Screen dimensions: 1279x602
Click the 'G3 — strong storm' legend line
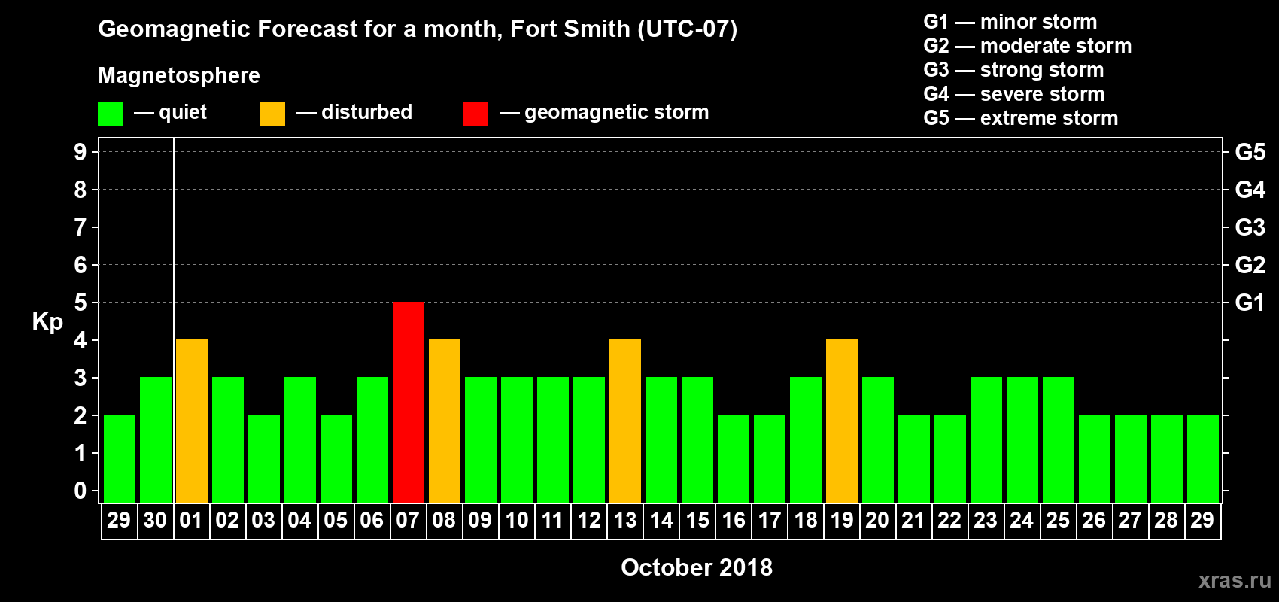click(1014, 70)
